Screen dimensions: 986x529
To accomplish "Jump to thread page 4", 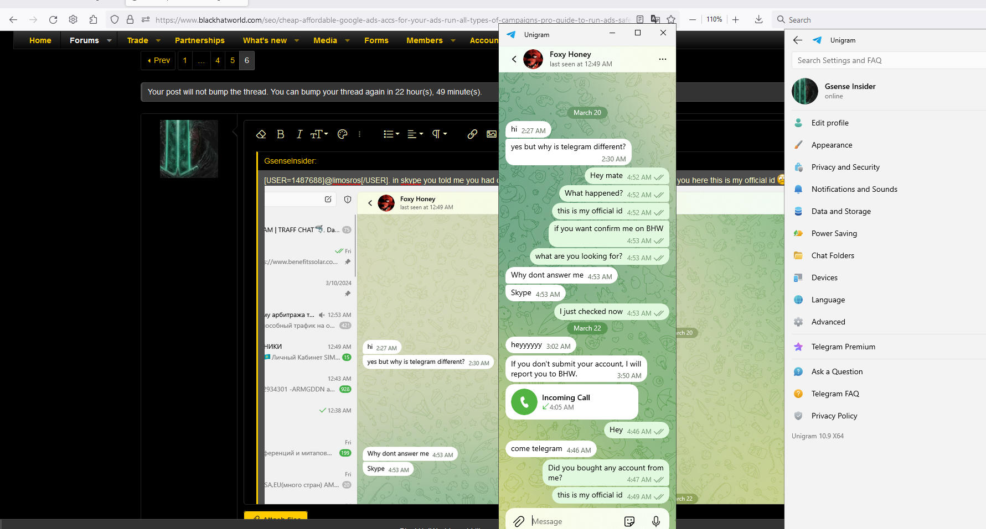I will tap(218, 60).
